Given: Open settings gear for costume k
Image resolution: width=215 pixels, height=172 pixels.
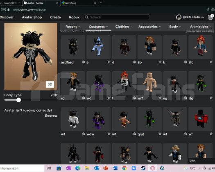Looking at the screenshot, I should 186,62.
